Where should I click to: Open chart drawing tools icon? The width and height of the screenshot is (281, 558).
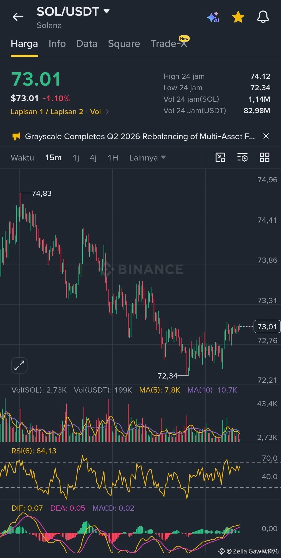[x=220, y=157]
